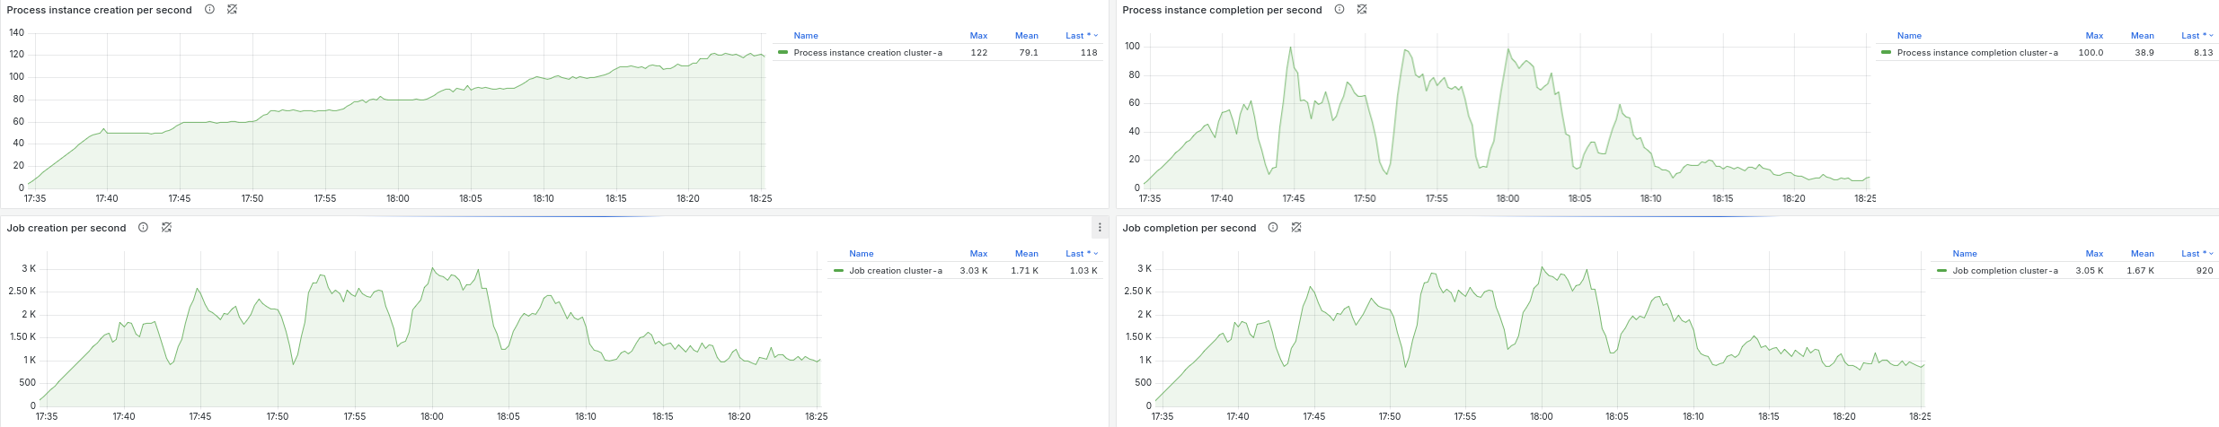Click link-off icon next to Process instance completion
Screen dimensions: 2219x427
(x=1362, y=9)
